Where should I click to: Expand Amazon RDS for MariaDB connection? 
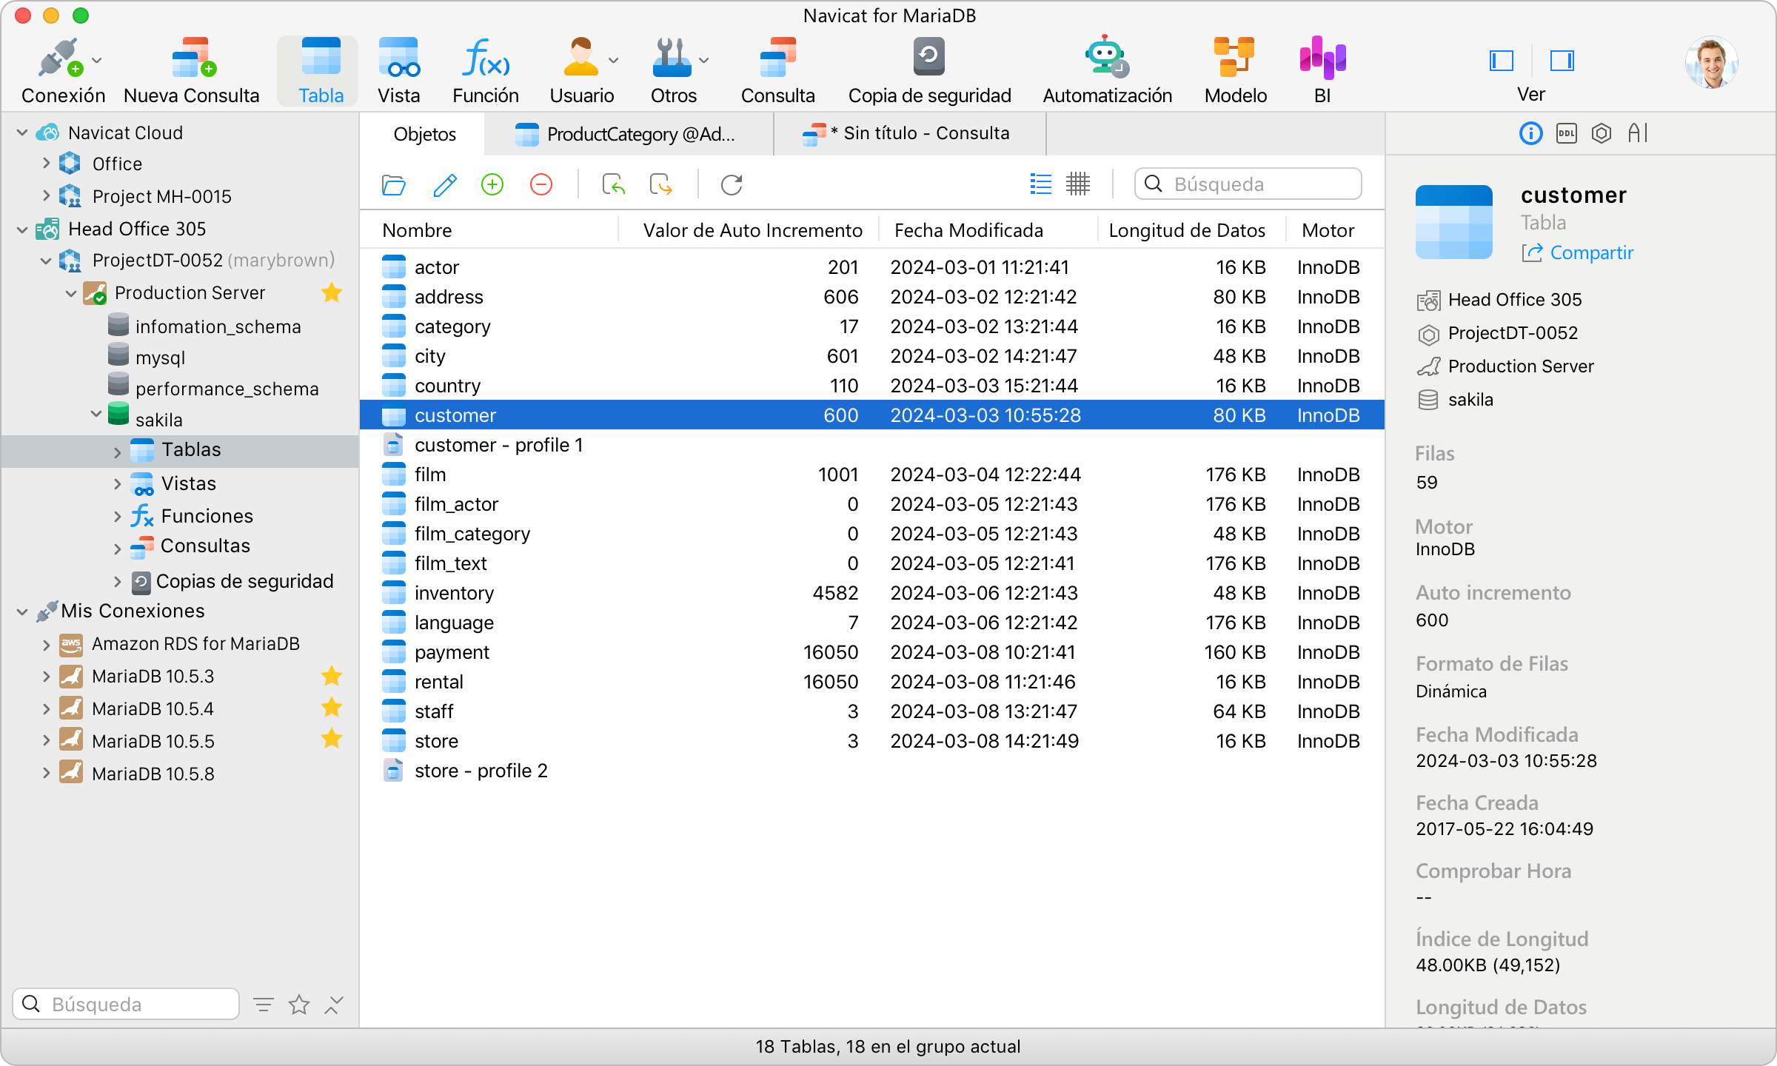tap(46, 645)
